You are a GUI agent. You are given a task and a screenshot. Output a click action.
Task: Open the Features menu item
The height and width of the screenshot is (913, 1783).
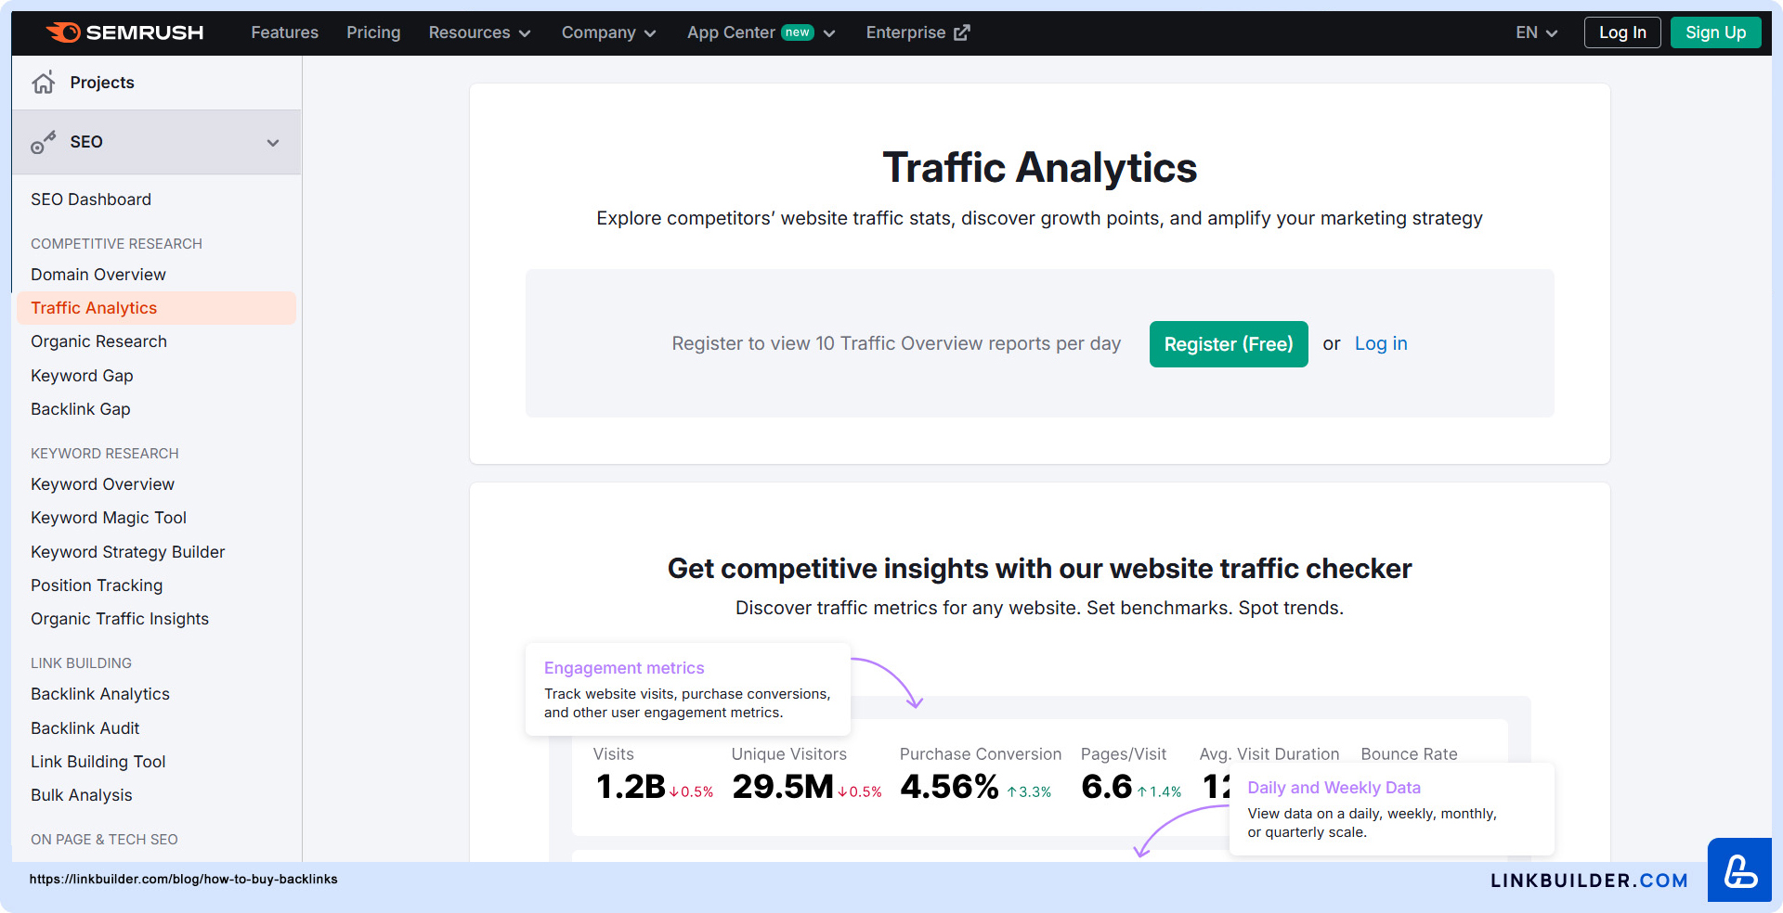(x=284, y=32)
